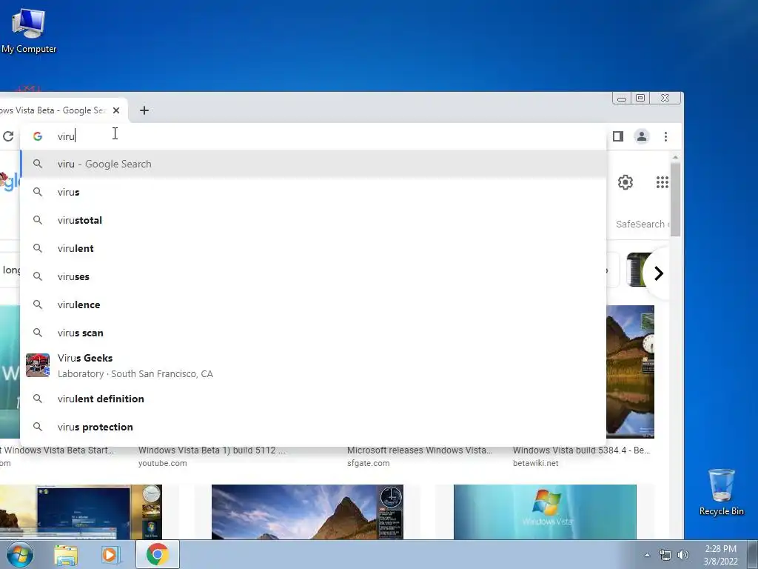The width and height of the screenshot is (758, 569).
Task: Open 'Windows Vista build 5384.4' betawiki link
Action: coord(581,450)
